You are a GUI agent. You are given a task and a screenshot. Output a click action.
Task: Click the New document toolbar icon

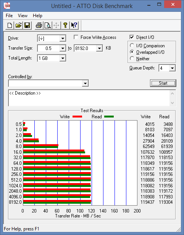tap(10, 25)
